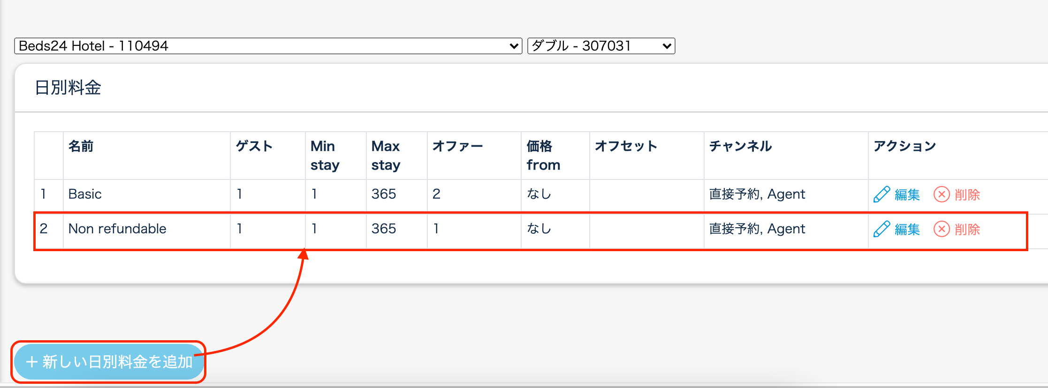Click the delete X icon for Basic
Image resolution: width=1048 pixels, height=388 pixels.
click(x=941, y=194)
